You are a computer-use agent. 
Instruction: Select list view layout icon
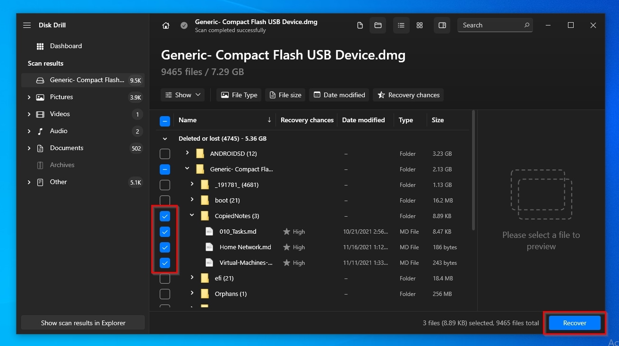click(x=401, y=25)
